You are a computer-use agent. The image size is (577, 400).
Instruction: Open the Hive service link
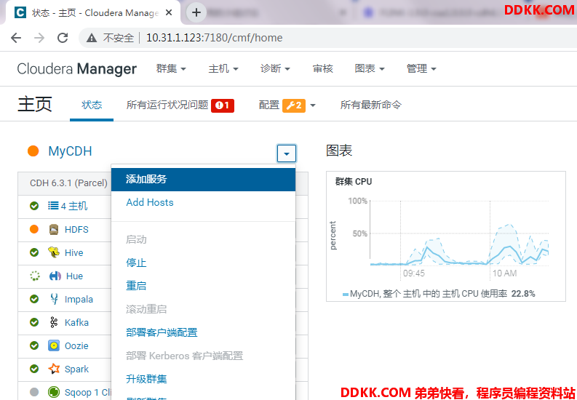pos(74,252)
